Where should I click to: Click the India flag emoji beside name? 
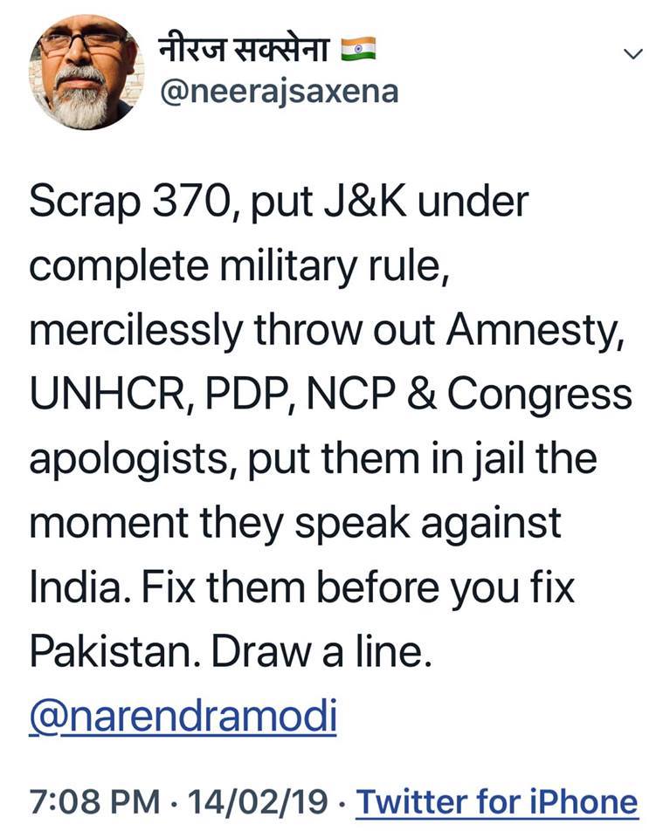(359, 51)
